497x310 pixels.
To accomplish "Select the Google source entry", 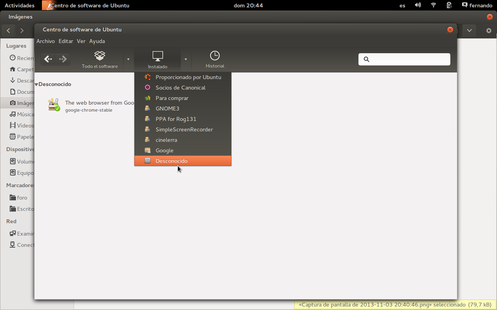I will point(183,150).
